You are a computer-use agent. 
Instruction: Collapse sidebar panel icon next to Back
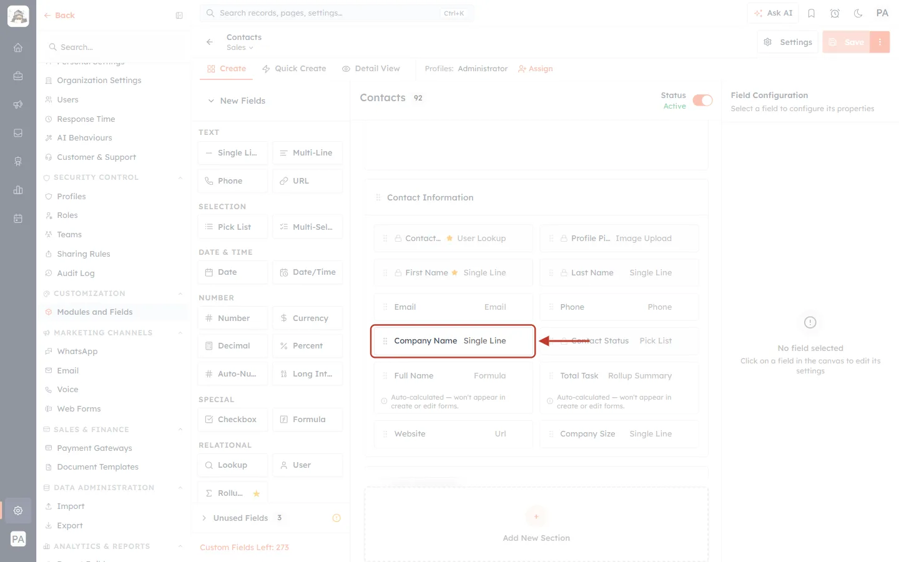point(179,16)
